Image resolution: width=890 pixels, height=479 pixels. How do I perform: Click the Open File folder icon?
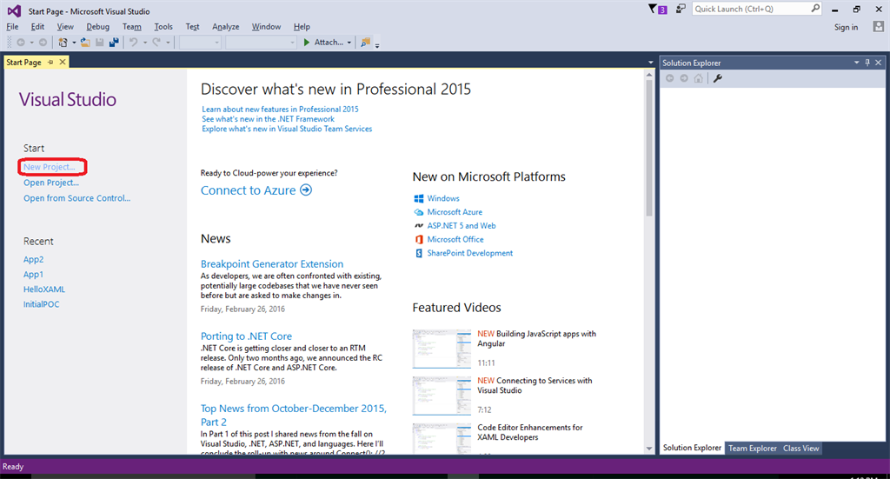click(x=85, y=43)
